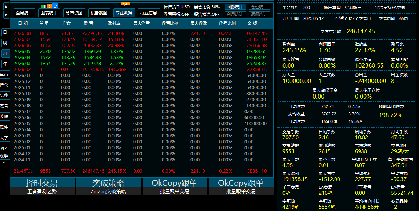Click the 余额 column header
The width and height of the screenshot is (419, 211).
pyautogui.click(x=252, y=23)
